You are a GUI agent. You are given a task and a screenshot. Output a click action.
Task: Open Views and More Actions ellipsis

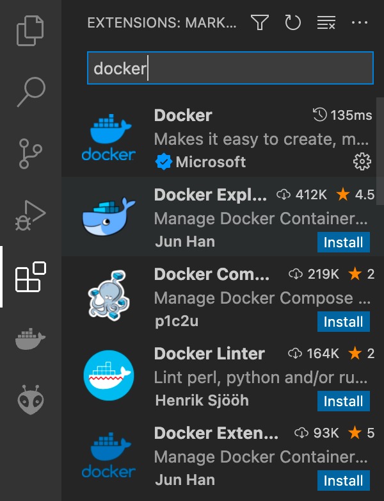(x=360, y=22)
